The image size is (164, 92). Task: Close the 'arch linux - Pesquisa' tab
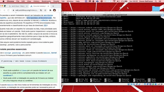coord(27,6)
